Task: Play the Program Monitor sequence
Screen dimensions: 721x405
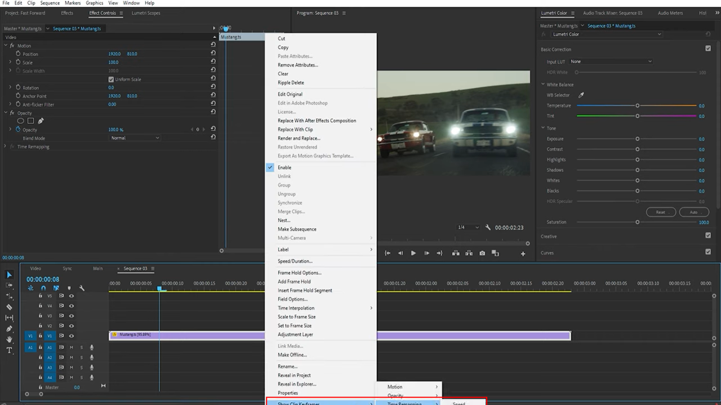Action: point(413,253)
